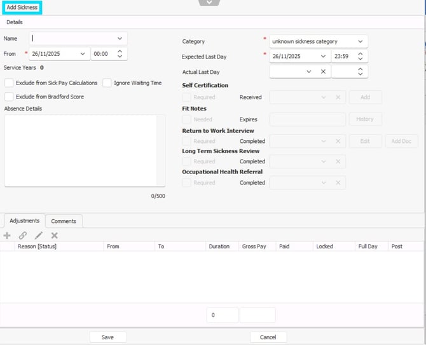Click the delete adjustment X icon
This screenshot has height=345, width=426.
click(x=55, y=235)
